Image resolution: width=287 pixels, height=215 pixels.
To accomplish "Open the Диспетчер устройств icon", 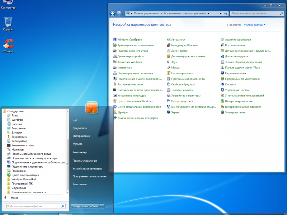I will pyautogui.click(x=115, y=56).
